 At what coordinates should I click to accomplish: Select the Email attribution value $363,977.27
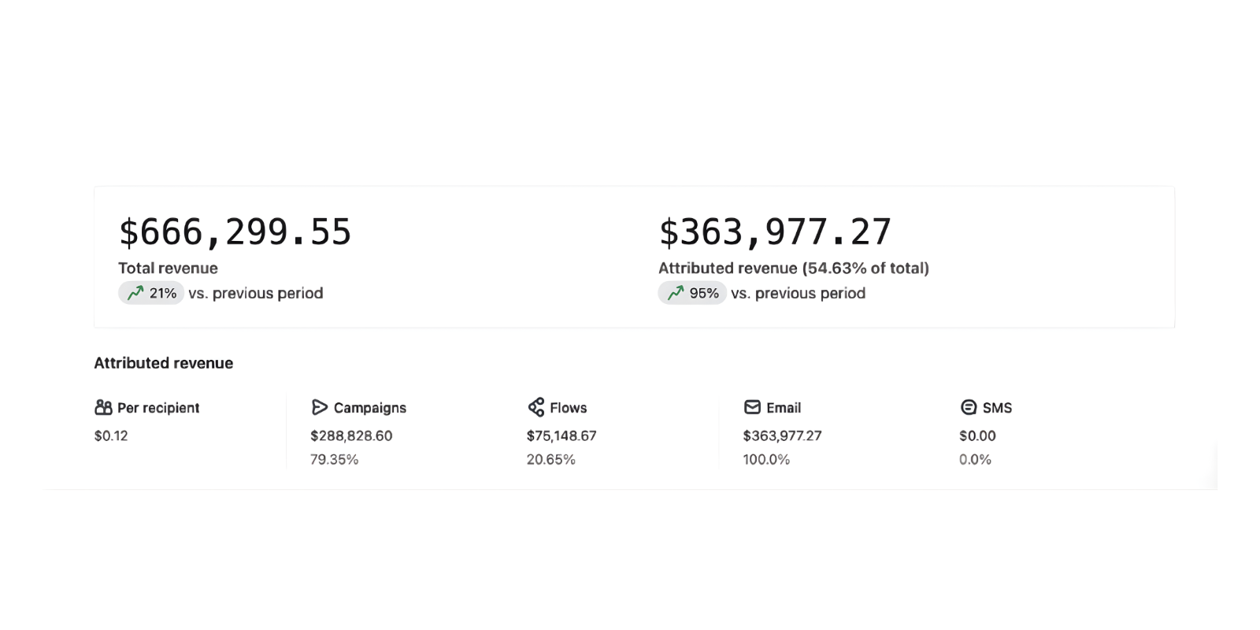tap(783, 435)
